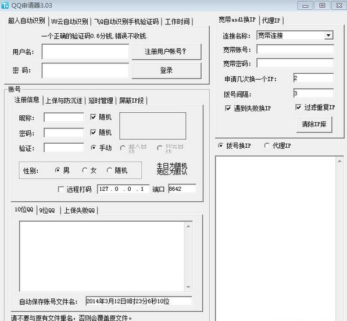
Task: Minimize the QQ申请器 window
Action: click(305, 6)
